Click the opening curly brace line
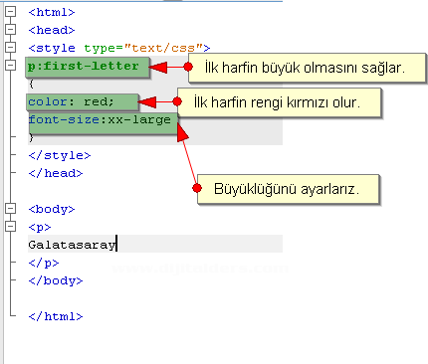428x364 pixels. [x=32, y=84]
